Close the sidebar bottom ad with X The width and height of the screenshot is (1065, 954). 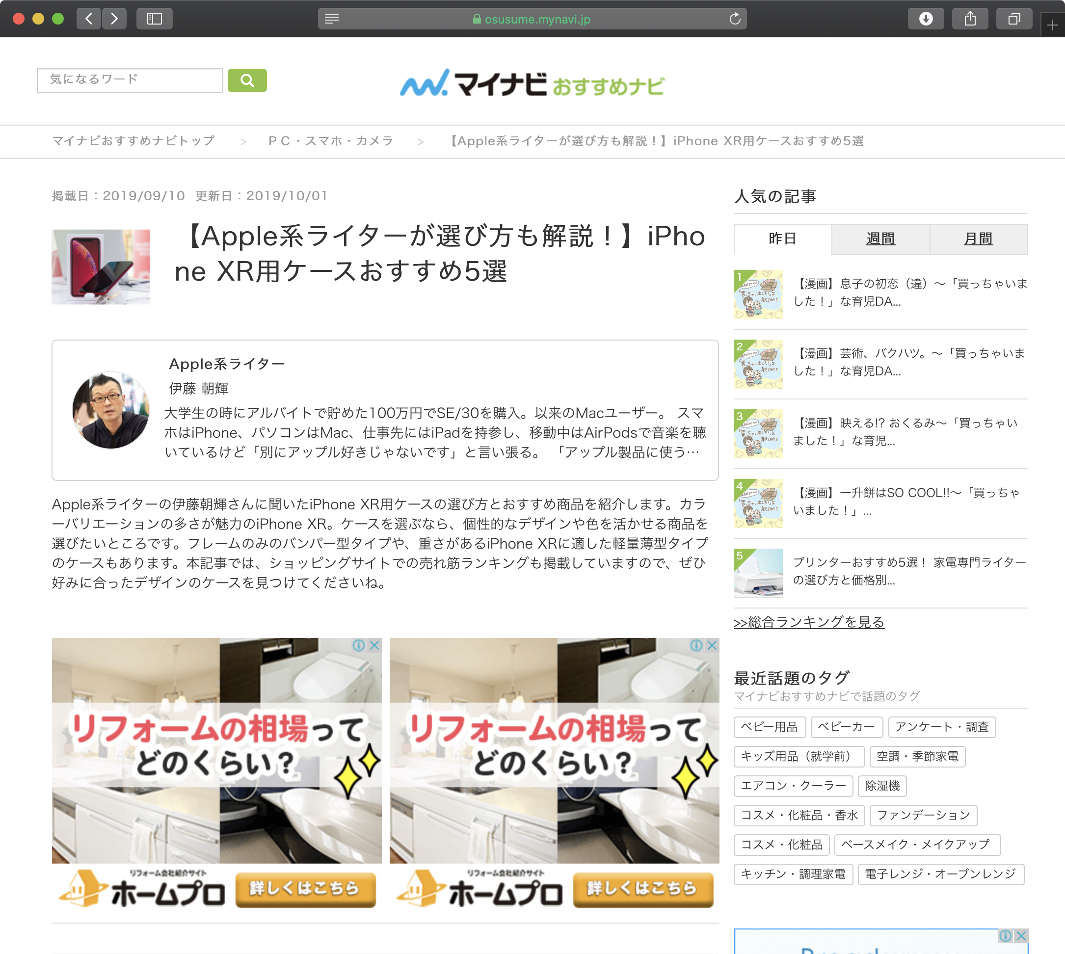click(1021, 936)
